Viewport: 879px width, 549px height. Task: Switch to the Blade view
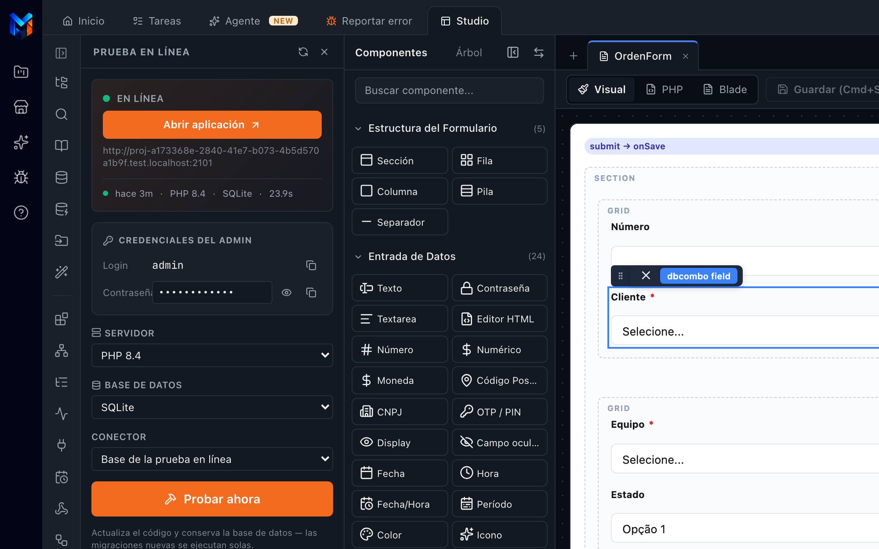pos(725,90)
